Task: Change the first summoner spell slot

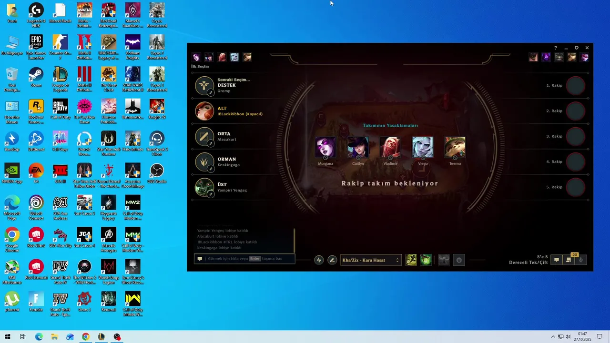Action: 411,260
